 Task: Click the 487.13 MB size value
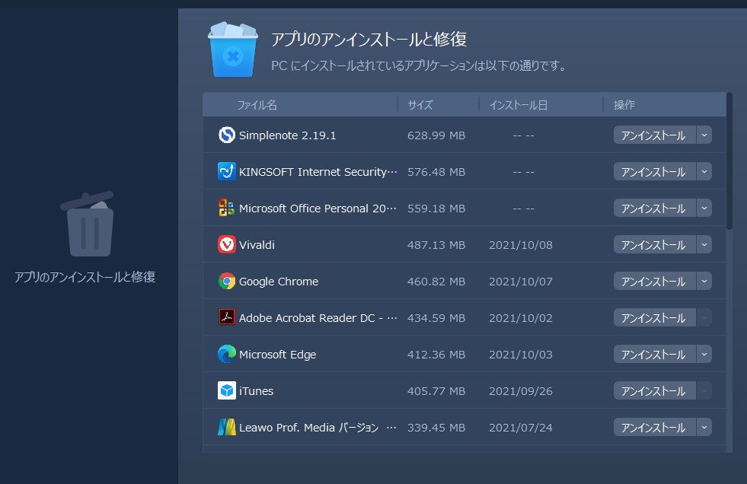coord(436,244)
